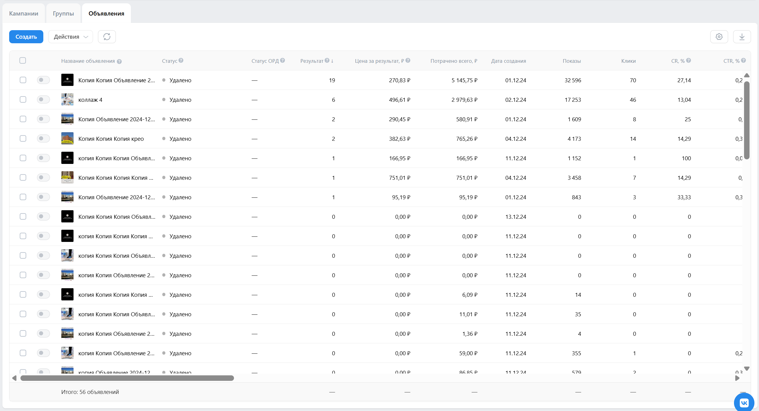This screenshot has height=411, width=759.
Task: Click the download report icon
Action: pos(742,37)
